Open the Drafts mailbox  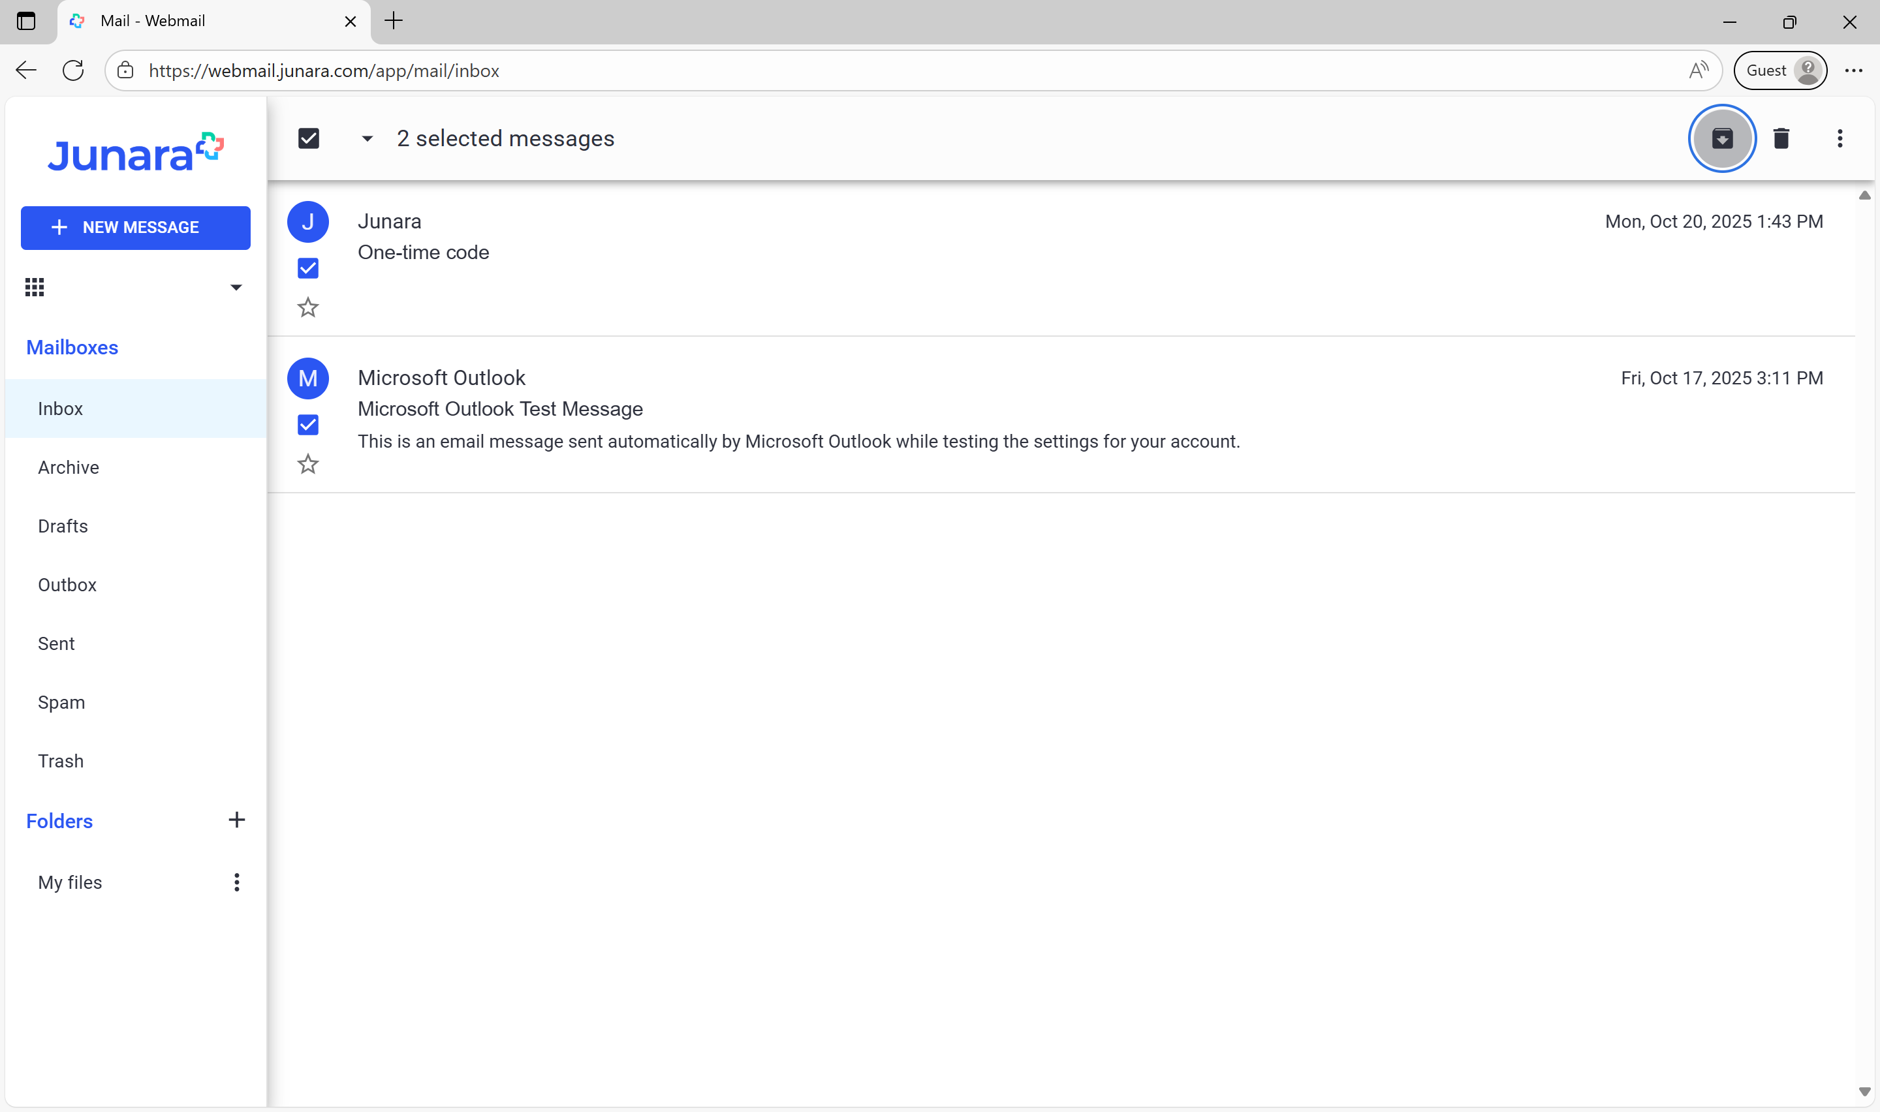(136, 526)
